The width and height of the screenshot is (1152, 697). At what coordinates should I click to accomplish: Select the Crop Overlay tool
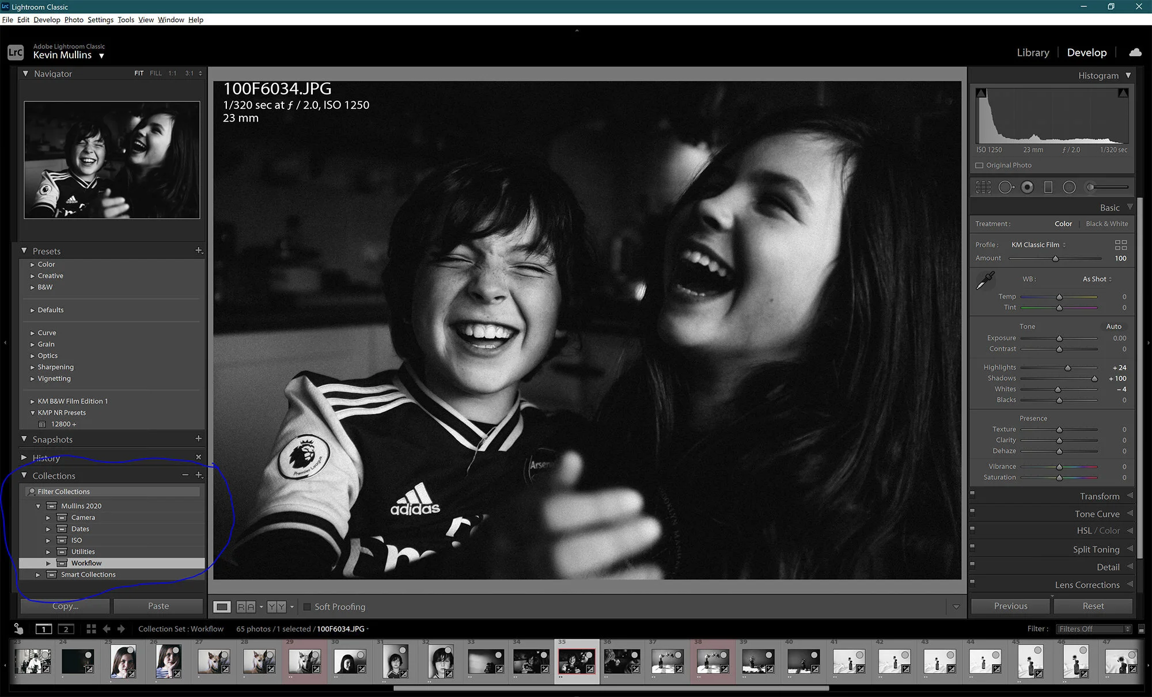(983, 186)
